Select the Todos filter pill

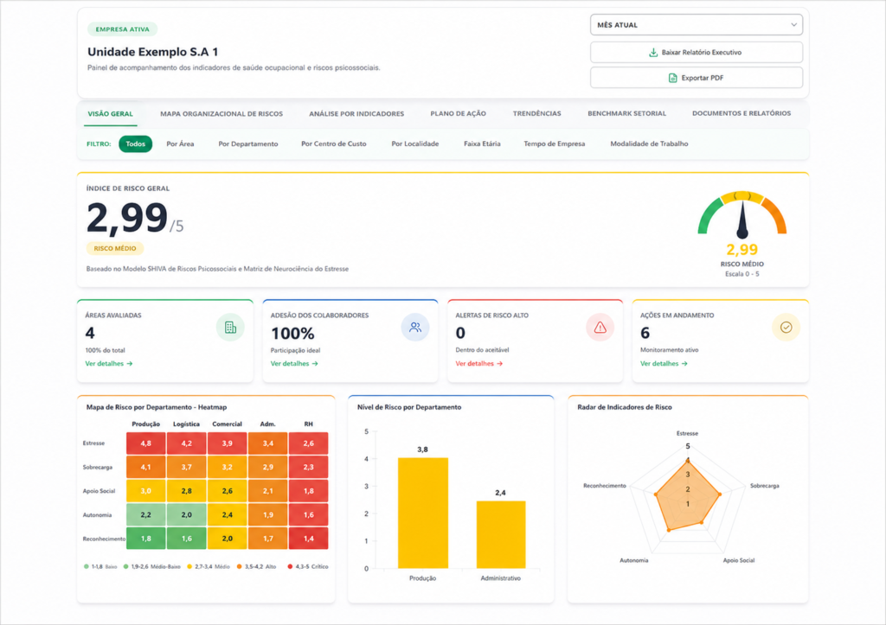click(136, 144)
